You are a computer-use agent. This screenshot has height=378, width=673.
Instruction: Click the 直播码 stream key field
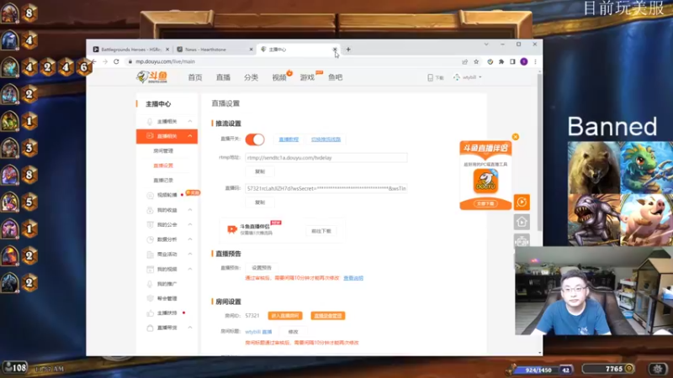coord(326,188)
